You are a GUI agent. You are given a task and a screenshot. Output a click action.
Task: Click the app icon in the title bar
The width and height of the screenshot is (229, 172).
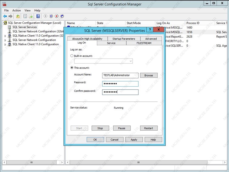click(4, 4)
